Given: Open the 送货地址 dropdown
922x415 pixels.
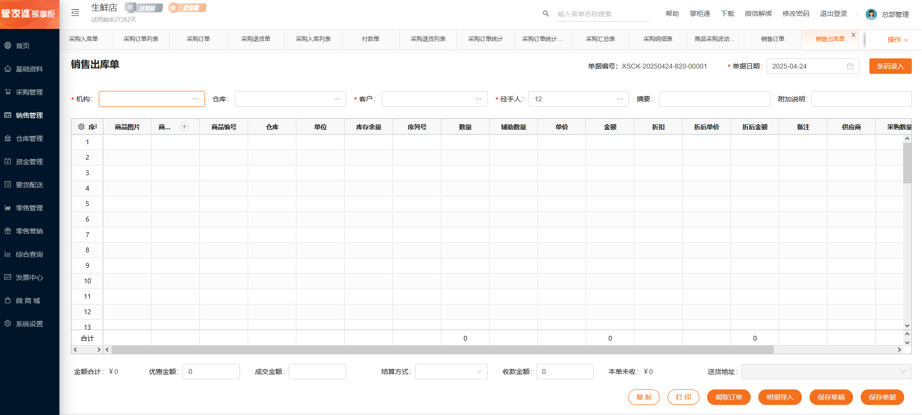Looking at the screenshot, I should 826,372.
